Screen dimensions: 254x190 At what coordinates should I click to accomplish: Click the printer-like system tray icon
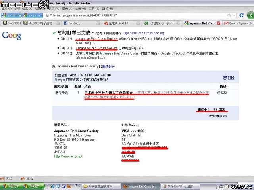tap(221, 186)
